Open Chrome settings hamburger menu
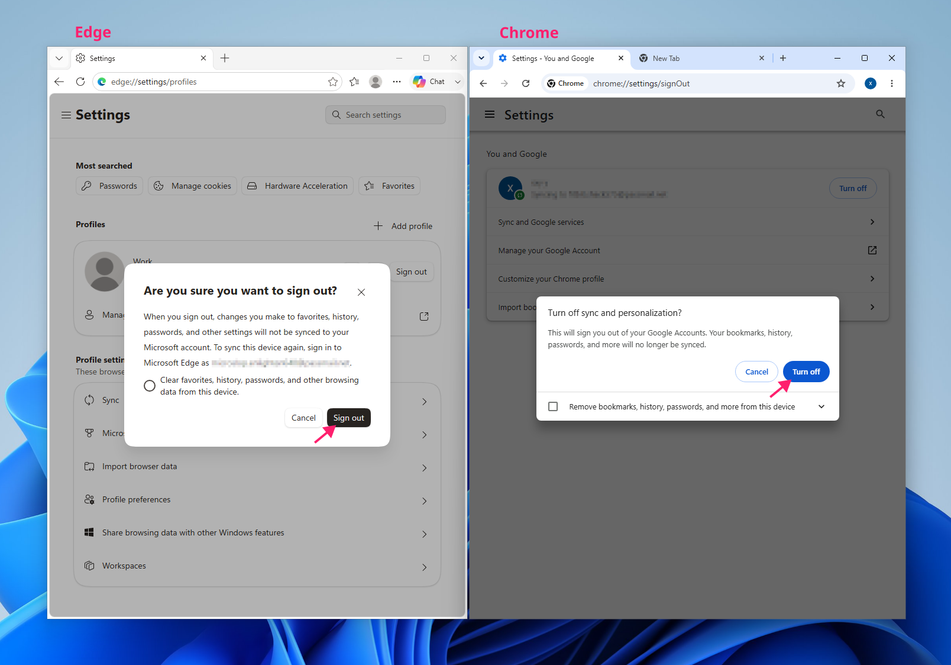This screenshot has width=951, height=665. 490,114
